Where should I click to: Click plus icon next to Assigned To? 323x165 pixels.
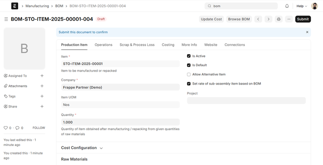coord(42,76)
